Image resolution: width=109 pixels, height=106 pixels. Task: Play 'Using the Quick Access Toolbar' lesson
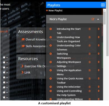coord(51,78)
